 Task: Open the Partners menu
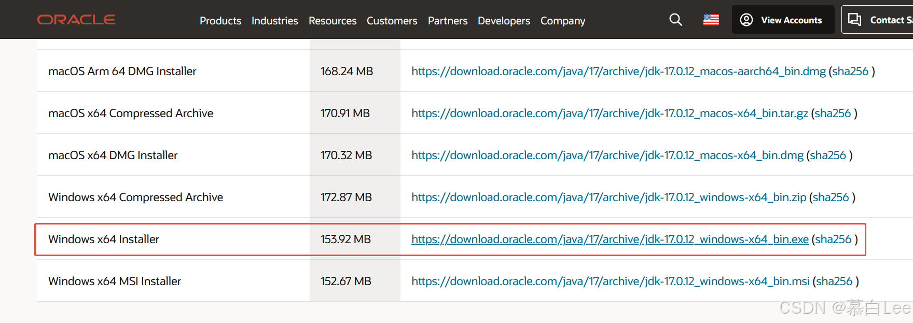(x=448, y=21)
